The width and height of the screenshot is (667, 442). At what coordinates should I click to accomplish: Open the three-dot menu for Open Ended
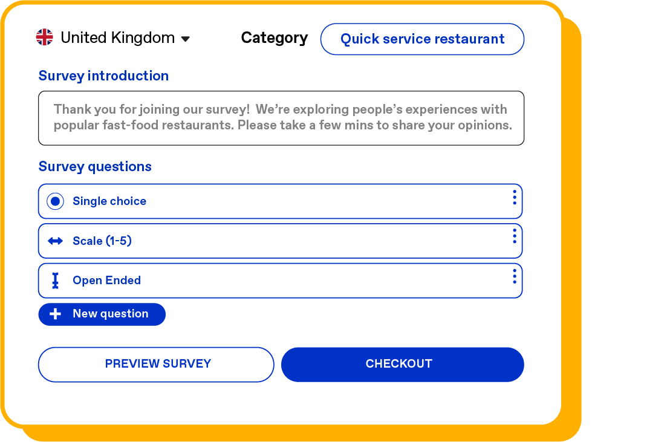[514, 276]
